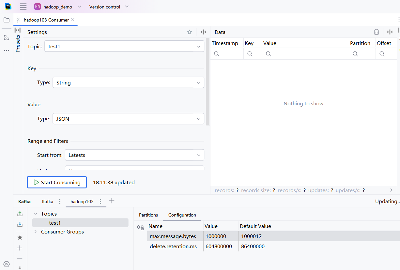Click the HD project badge icon
Viewport: 400px width, 270px height.
click(38, 7)
